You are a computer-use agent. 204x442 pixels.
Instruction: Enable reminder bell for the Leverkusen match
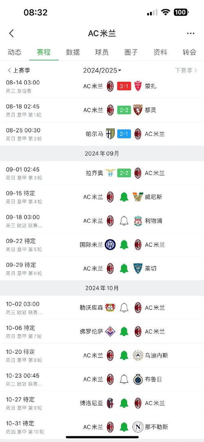124,308
